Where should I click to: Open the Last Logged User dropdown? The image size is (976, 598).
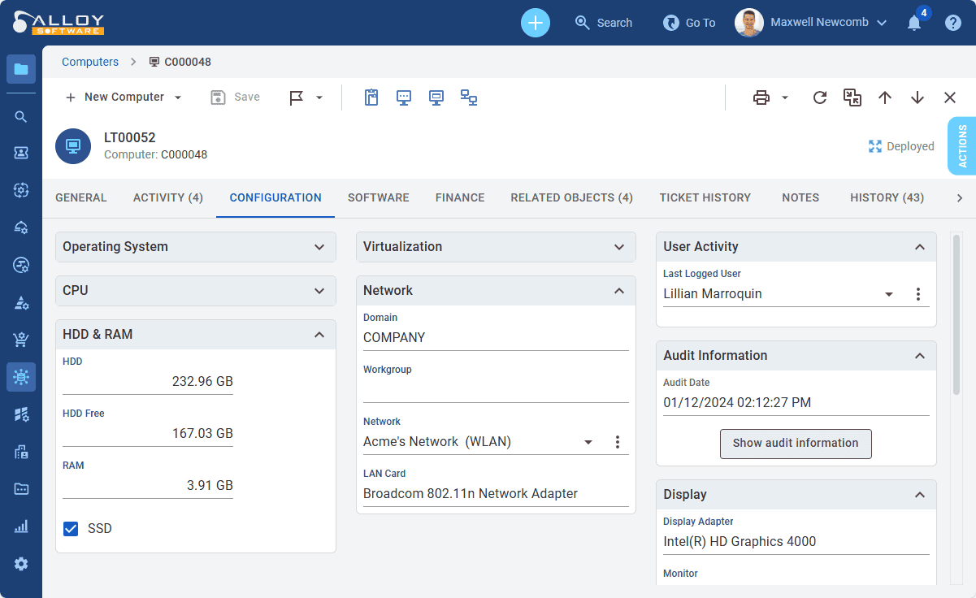tap(889, 294)
